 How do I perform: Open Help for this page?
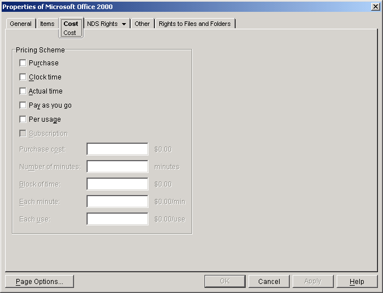pyautogui.click(x=357, y=282)
